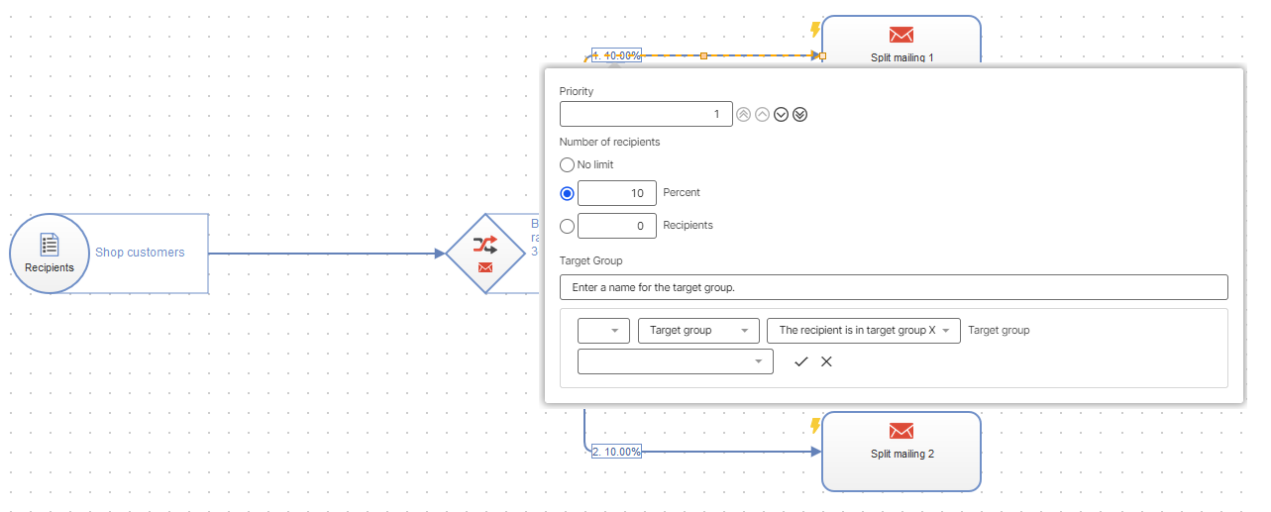Screen dimensions: 1271x512
Task: Decrease priority by one step
Action: (781, 114)
